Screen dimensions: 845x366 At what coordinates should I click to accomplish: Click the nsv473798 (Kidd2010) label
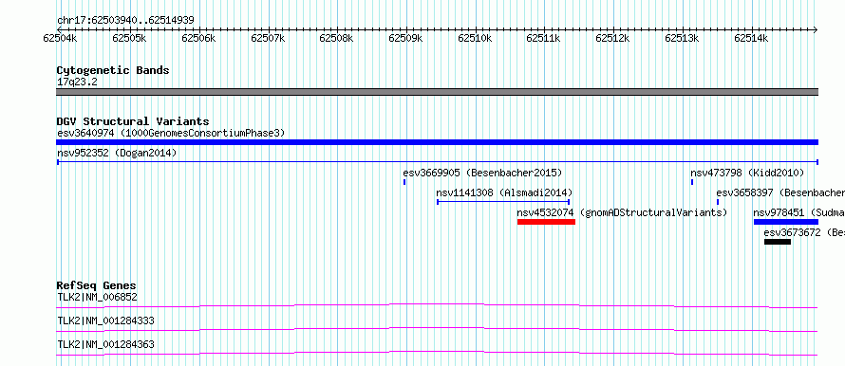click(x=747, y=173)
